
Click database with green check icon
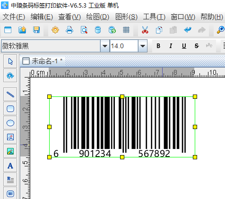[x=112, y=30]
